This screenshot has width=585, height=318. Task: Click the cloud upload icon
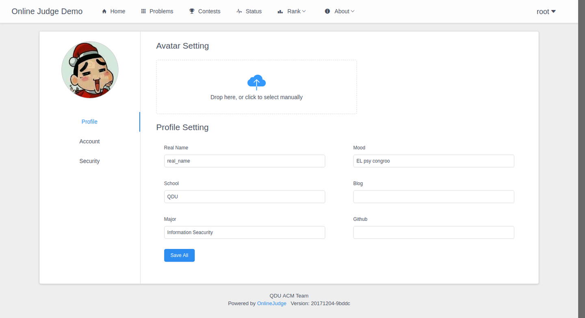point(256,82)
